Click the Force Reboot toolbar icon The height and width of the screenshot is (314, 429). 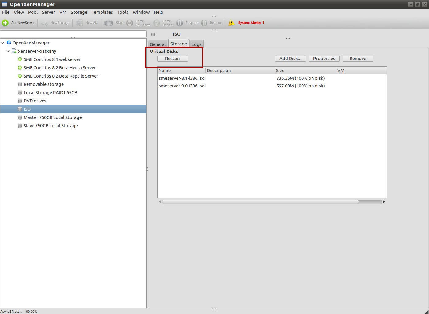157,23
